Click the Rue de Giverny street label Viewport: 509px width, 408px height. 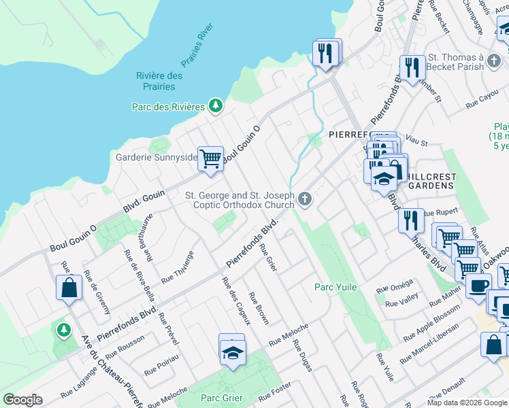click(97, 292)
